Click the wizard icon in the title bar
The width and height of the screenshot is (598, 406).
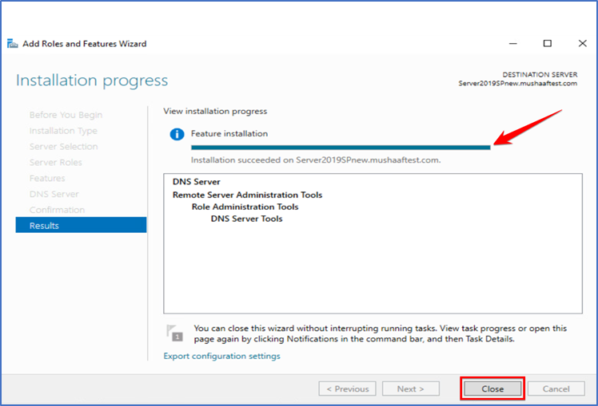[x=12, y=44]
